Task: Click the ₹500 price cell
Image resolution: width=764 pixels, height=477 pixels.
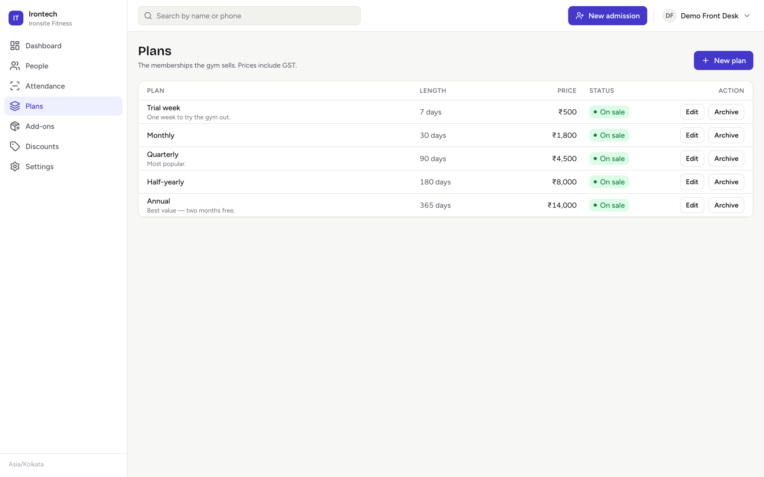Action: pyautogui.click(x=567, y=112)
